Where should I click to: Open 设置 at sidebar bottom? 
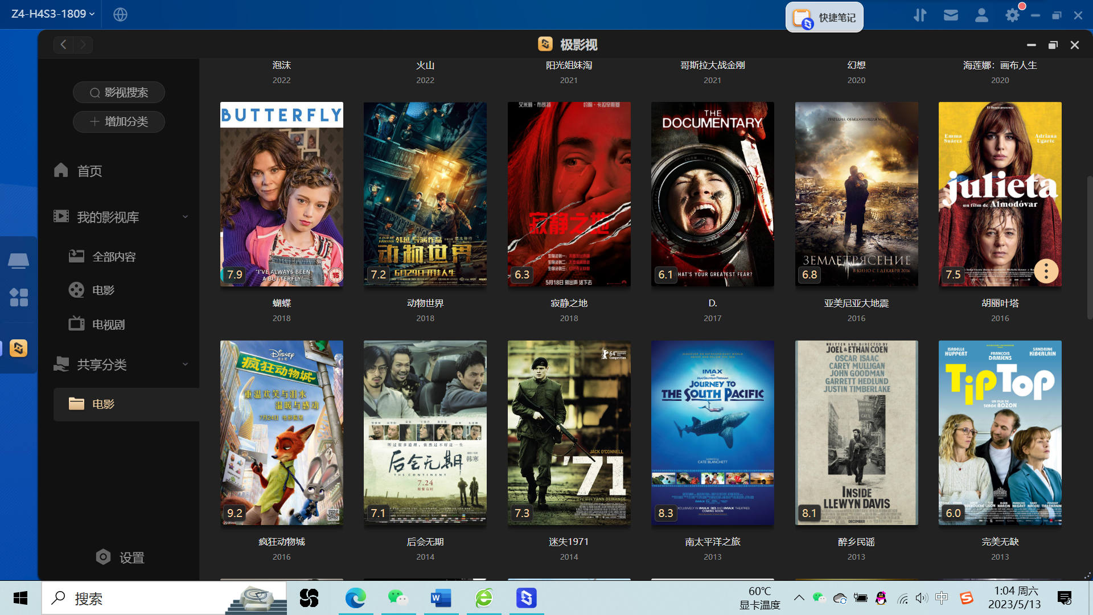tap(120, 557)
